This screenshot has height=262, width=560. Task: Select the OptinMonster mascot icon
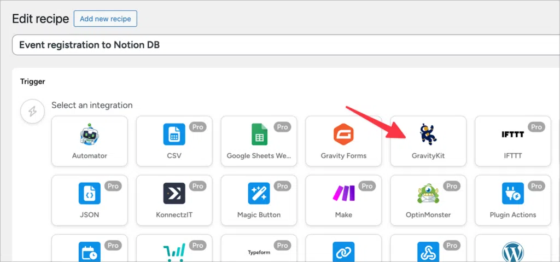[x=428, y=194]
